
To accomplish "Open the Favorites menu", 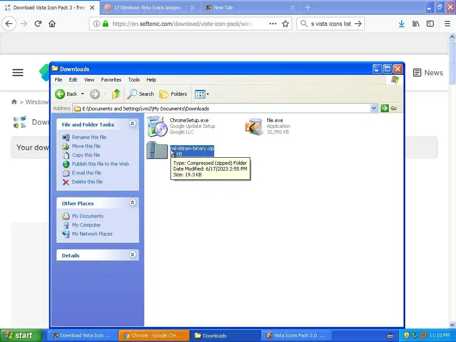I will pos(111,80).
